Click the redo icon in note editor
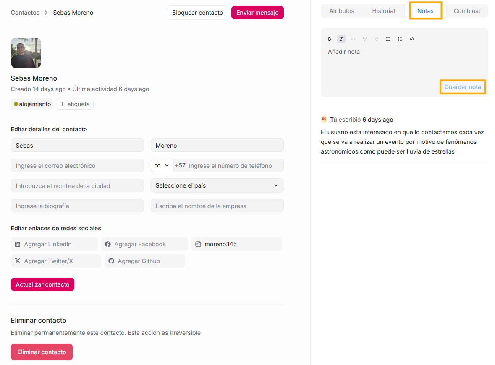Viewport: 495px width, 365px height. pos(377,39)
